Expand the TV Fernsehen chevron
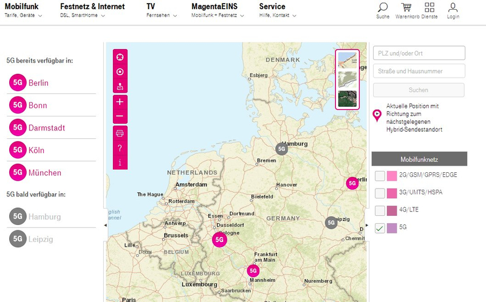486x302 pixels. point(175,16)
